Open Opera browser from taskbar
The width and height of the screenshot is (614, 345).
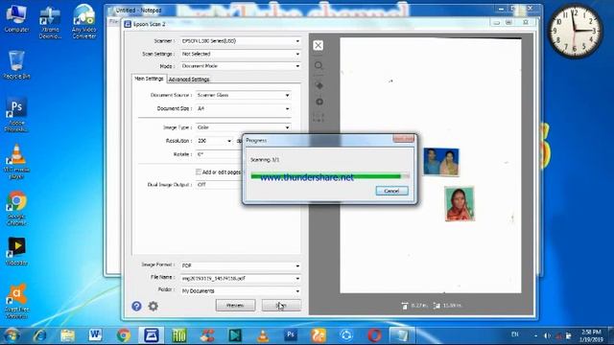374,335
